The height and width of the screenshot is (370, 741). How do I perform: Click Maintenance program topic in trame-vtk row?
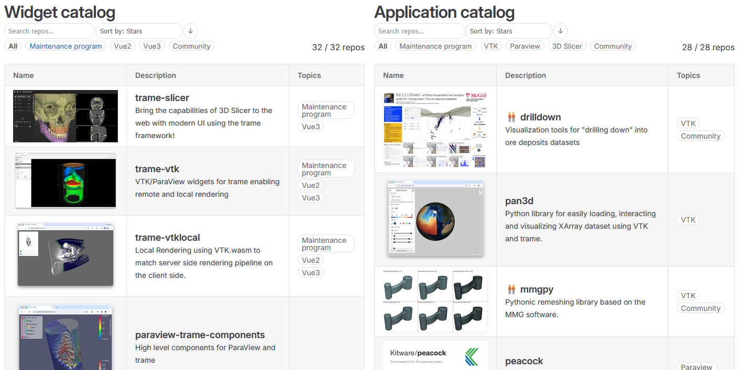click(x=326, y=169)
